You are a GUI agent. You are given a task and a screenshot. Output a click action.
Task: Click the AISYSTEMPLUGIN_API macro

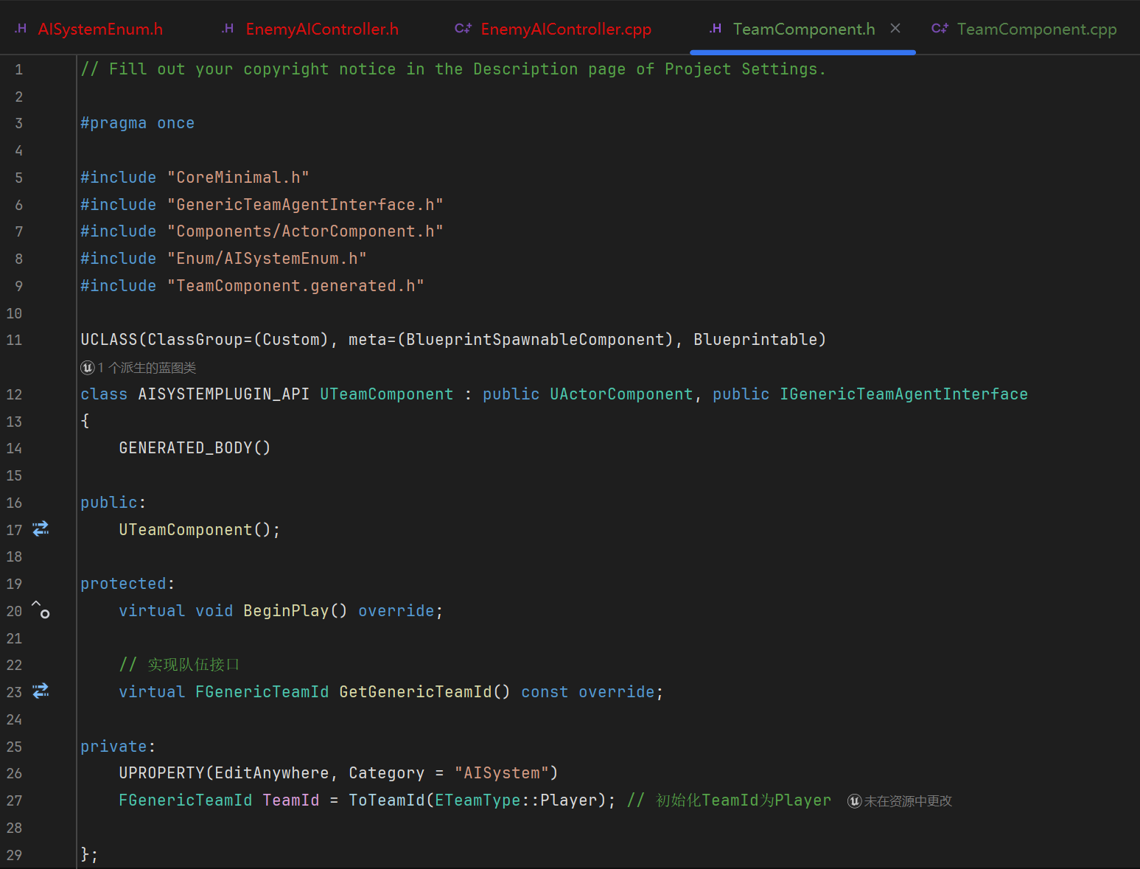pyautogui.click(x=223, y=394)
